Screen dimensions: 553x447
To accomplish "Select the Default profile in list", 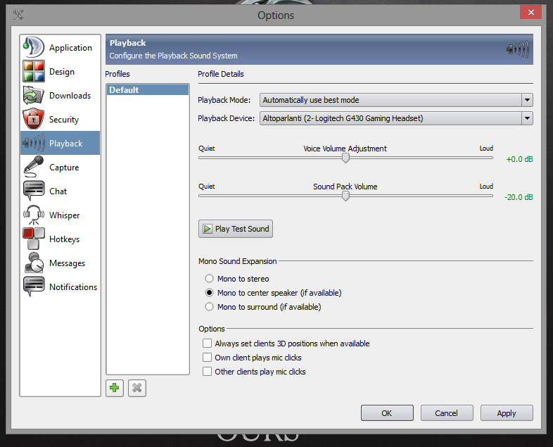I will (x=147, y=90).
